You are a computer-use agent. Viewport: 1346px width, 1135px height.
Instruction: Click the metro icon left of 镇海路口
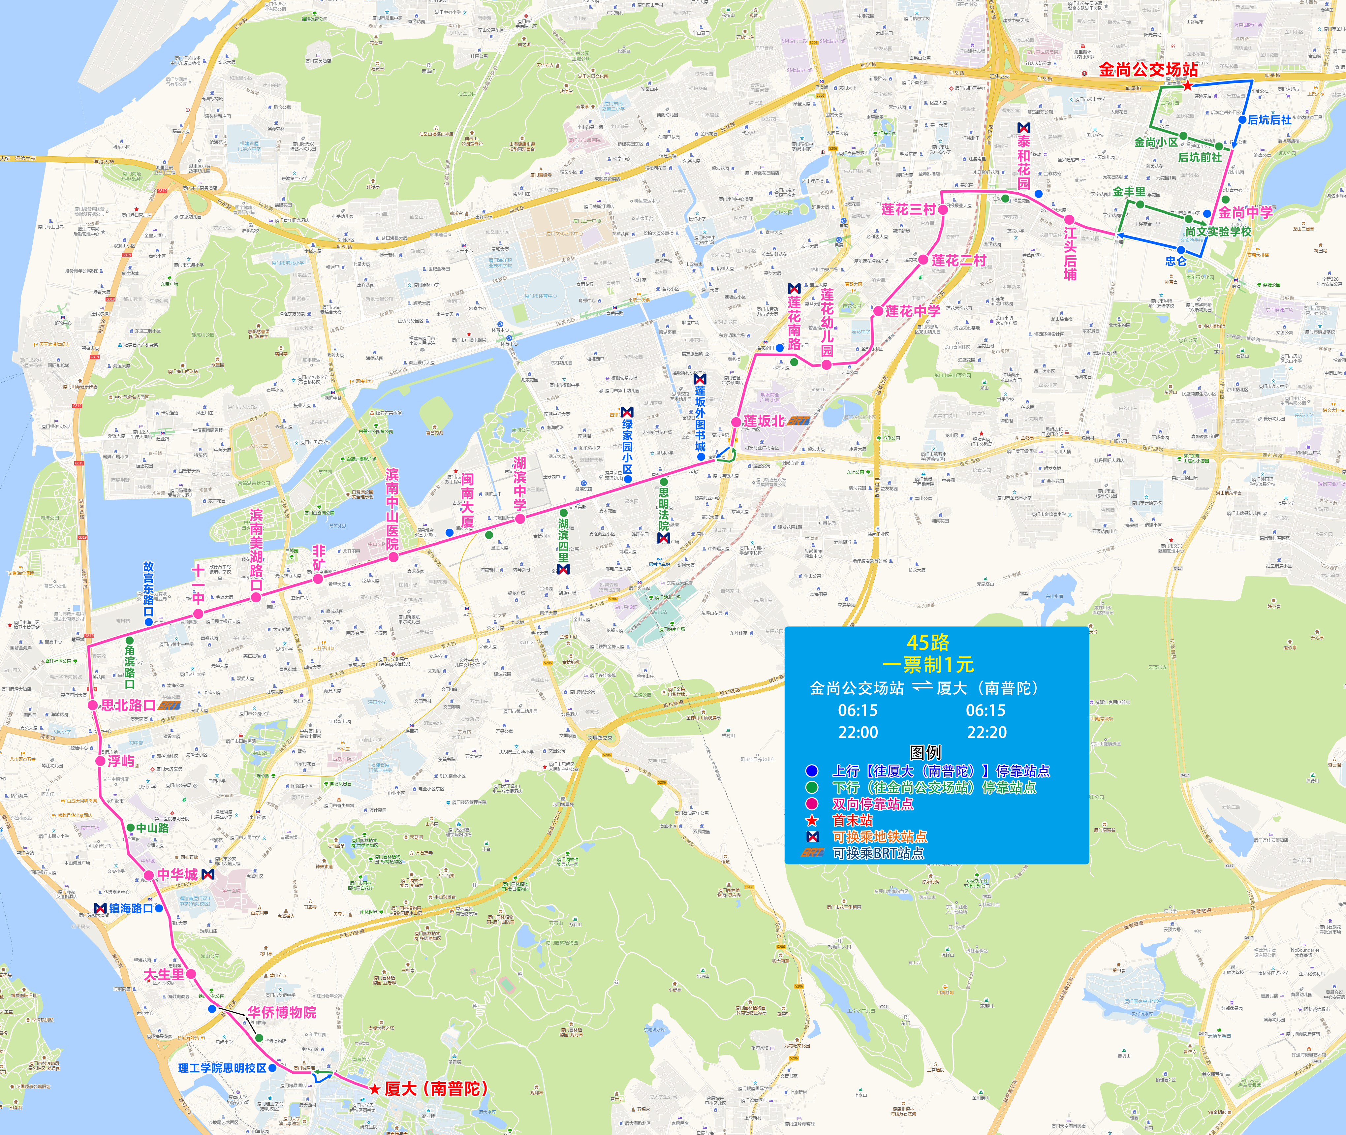(x=100, y=908)
